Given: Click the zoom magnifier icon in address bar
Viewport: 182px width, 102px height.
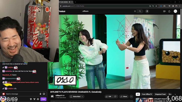Looking at the screenshot, I should 153,6.
